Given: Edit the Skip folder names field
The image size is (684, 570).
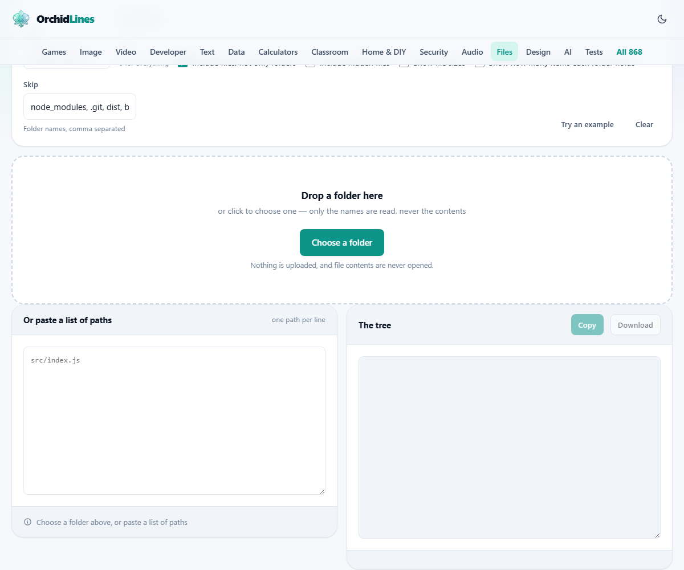Looking at the screenshot, I should coord(80,107).
